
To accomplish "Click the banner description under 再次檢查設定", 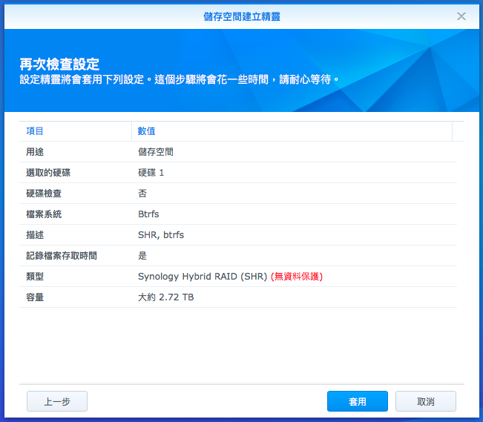I will click(180, 79).
